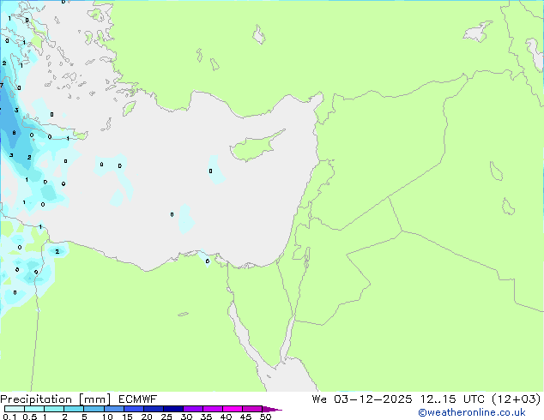Click the '(12+03)' forecast step label
544x420 pixels.
coord(517,399)
